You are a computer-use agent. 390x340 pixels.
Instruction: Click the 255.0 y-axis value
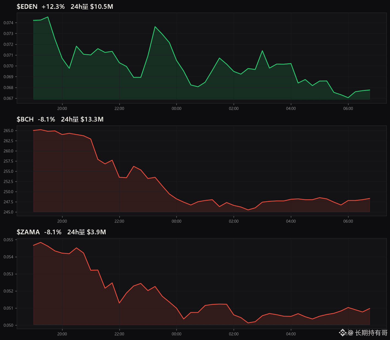click(x=8, y=172)
